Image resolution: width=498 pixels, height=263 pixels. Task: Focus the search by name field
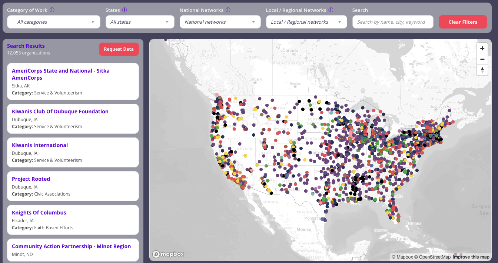click(x=392, y=22)
